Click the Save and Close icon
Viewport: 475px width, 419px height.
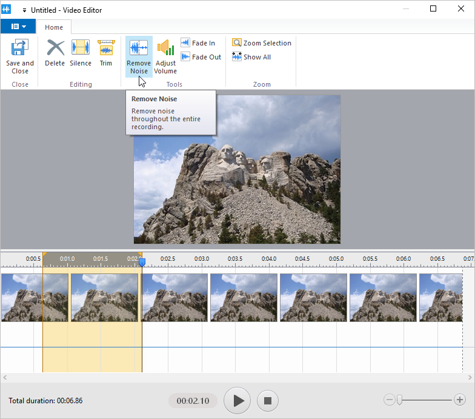[19, 47]
